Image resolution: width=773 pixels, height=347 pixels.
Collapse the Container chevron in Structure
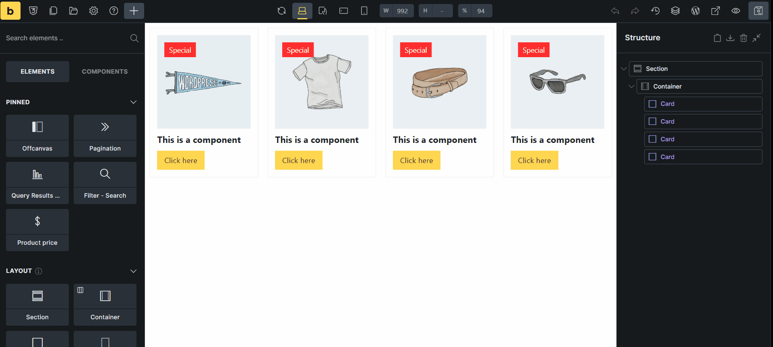click(x=632, y=87)
